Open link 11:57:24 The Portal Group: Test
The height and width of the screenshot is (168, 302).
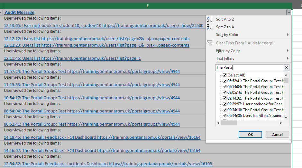(x=92, y=71)
